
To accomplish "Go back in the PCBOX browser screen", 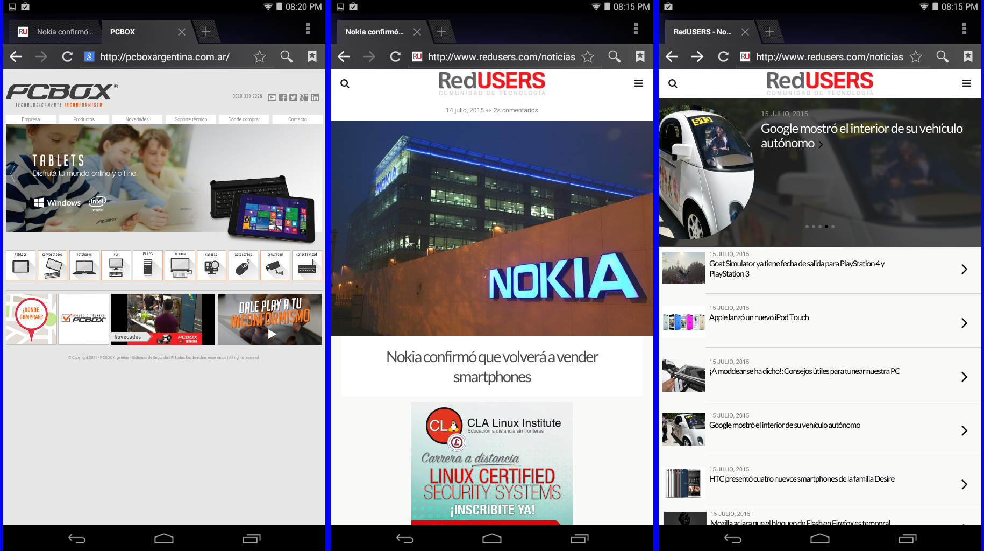I will pos(16,56).
